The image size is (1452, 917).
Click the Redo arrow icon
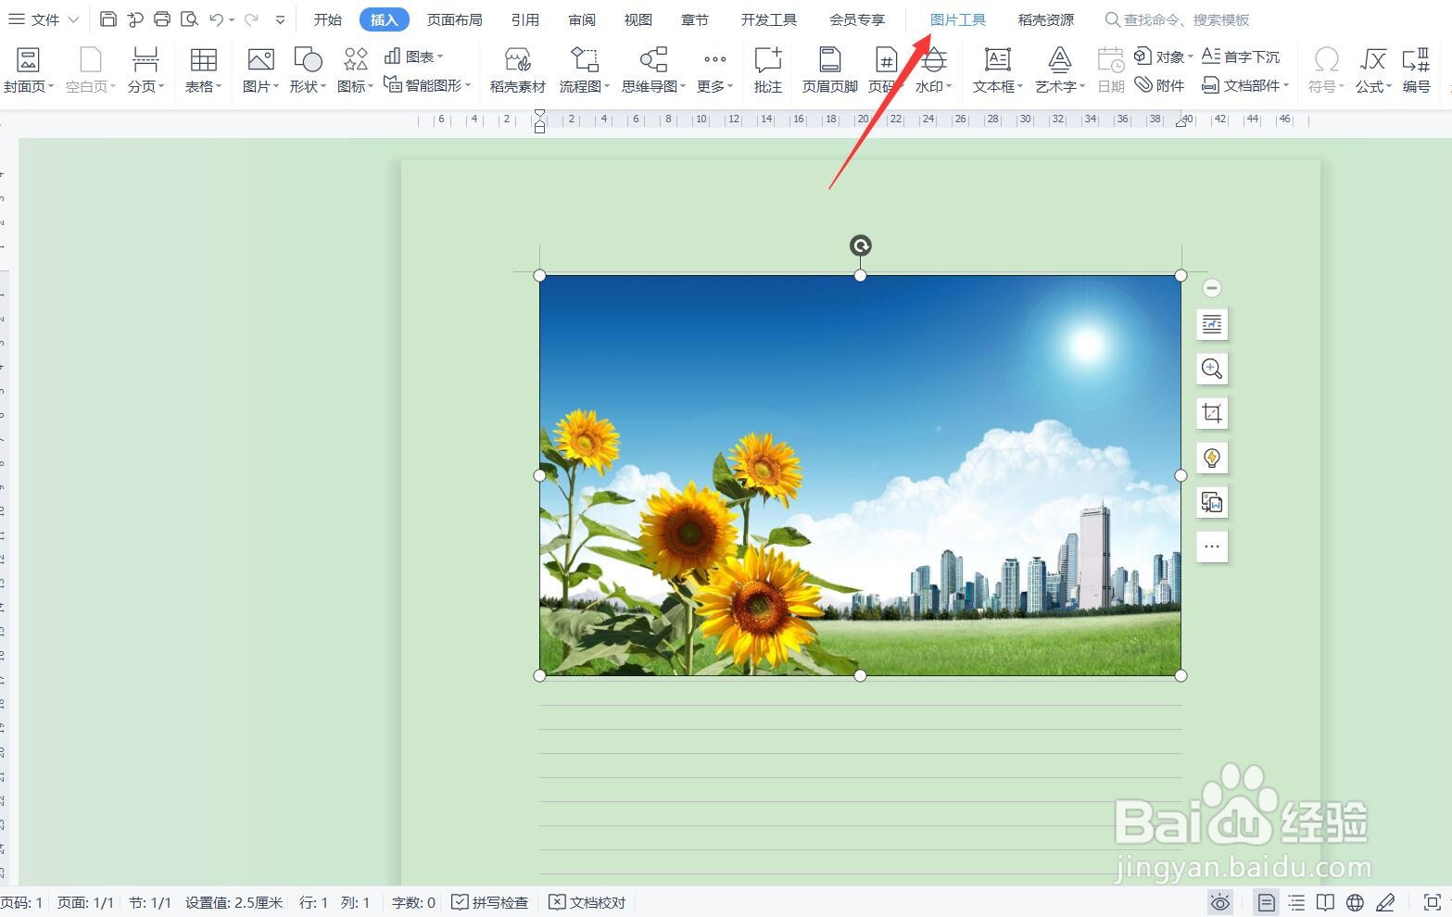pyautogui.click(x=251, y=19)
